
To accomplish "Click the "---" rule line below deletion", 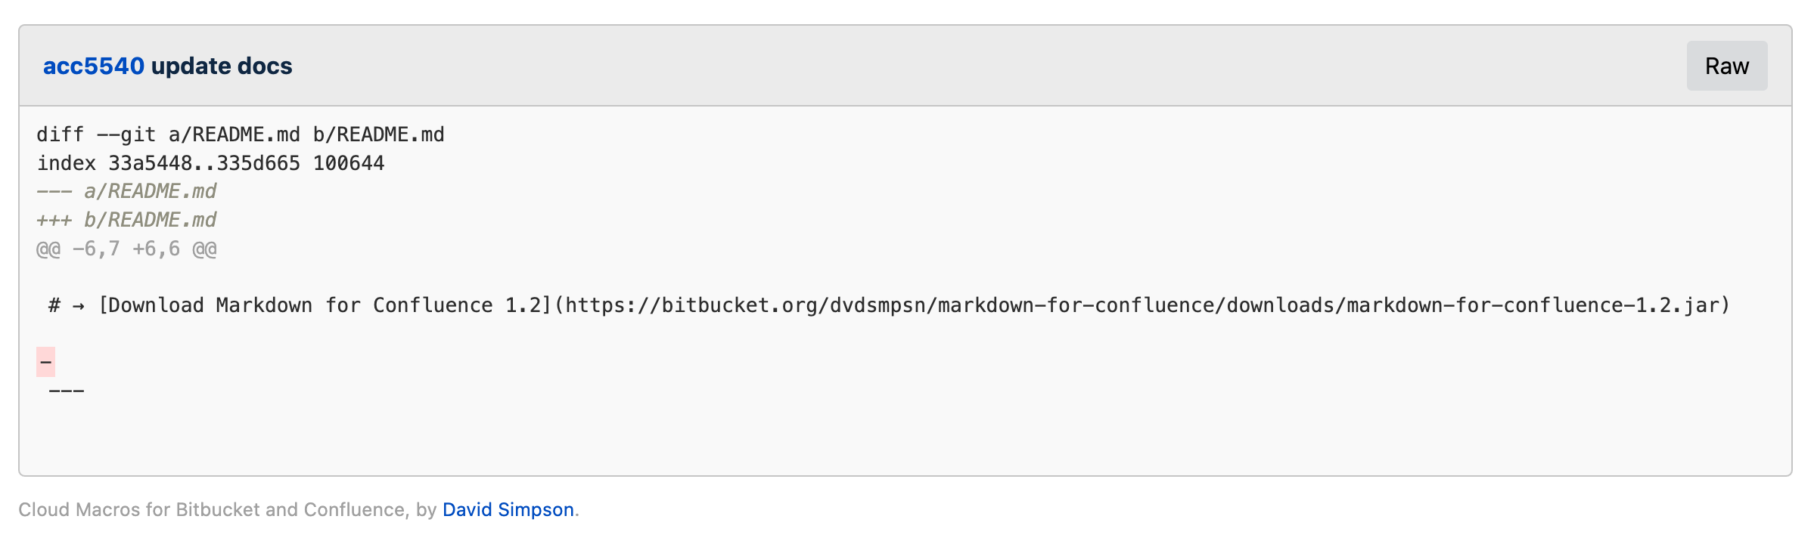I will click(67, 391).
